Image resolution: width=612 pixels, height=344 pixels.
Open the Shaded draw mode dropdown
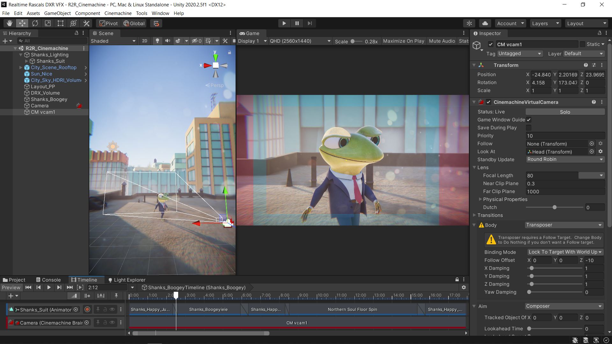coord(113,41)
